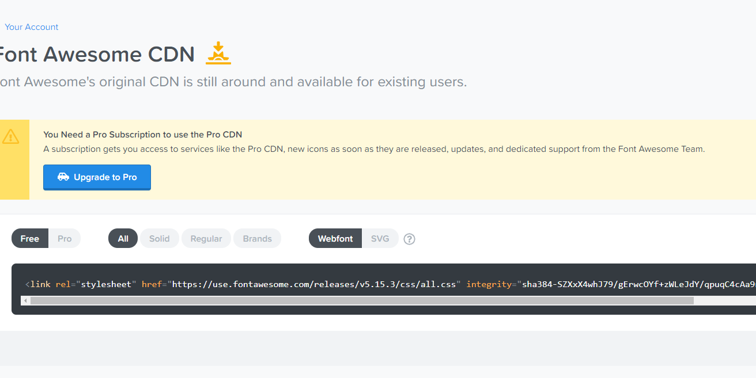Switch to the SVG option

(x=380, y=239)
